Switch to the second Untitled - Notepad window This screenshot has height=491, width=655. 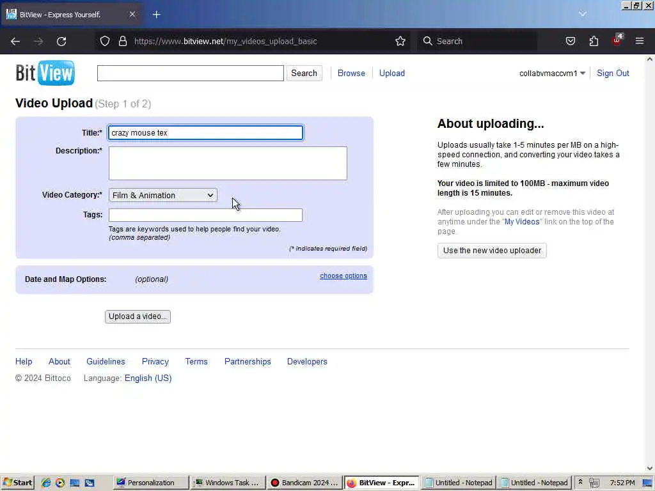click(535, 483)
